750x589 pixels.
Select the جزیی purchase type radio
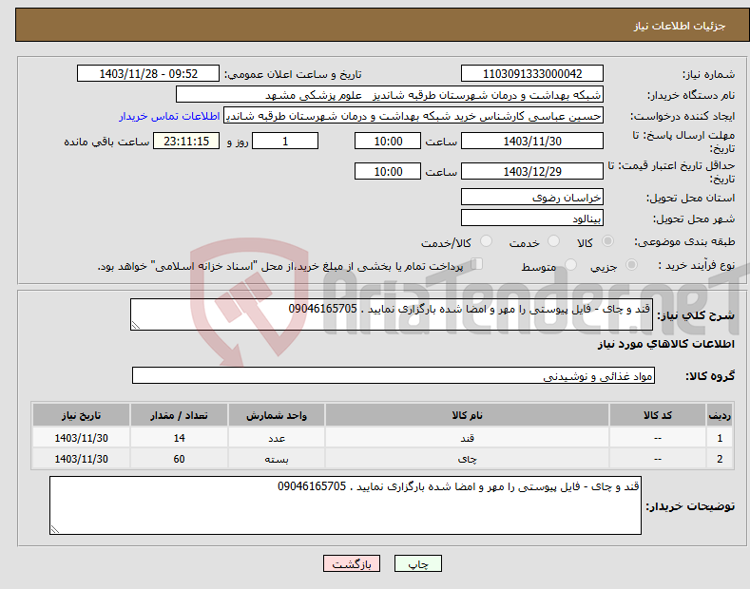tap(631, 264)
